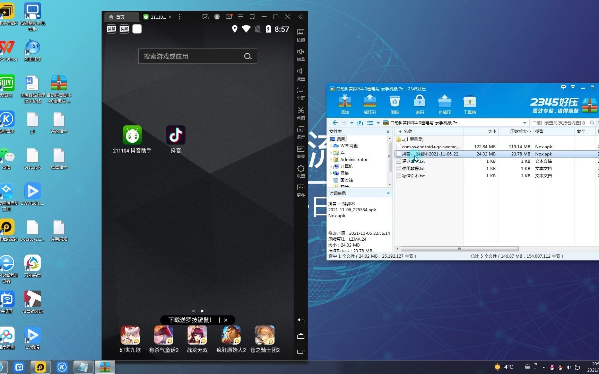Viewport: 599px width, 374px height.
Task: Select the com.ss.android.ugc.aweme file row
Action: pos(496,147)
